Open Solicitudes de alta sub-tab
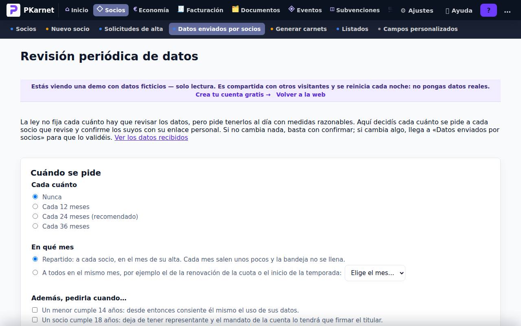The image size is (521, 326). [131, 29]
